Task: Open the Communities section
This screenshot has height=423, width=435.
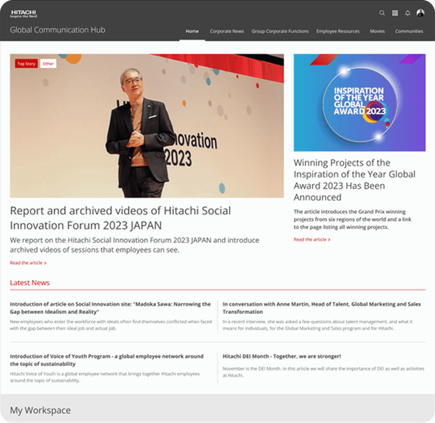Action: 409,31
